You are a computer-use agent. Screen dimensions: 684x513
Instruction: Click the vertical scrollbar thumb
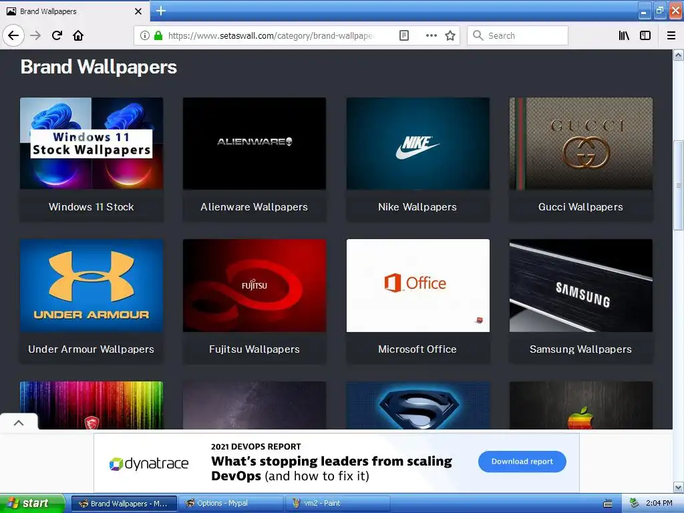point(679,186)
